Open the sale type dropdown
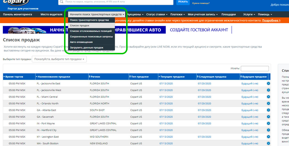 click(x=59, y=59)
